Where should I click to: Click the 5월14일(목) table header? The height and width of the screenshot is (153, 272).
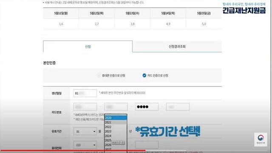click(168, 13)
